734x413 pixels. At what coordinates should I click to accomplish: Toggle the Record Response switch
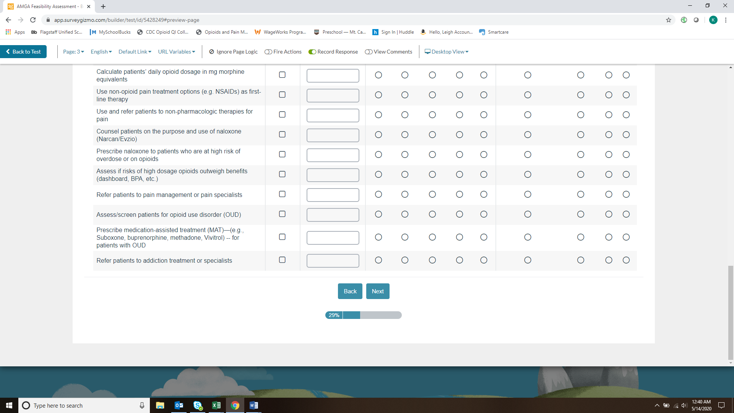(312, 52)
